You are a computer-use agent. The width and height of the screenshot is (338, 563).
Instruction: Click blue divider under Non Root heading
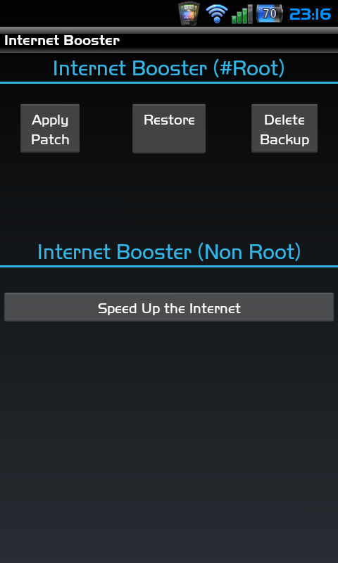169,266
